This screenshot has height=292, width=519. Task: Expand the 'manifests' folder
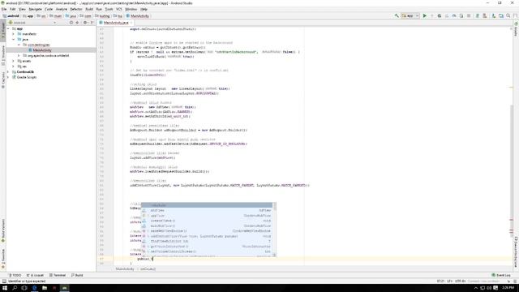[14, 34]
